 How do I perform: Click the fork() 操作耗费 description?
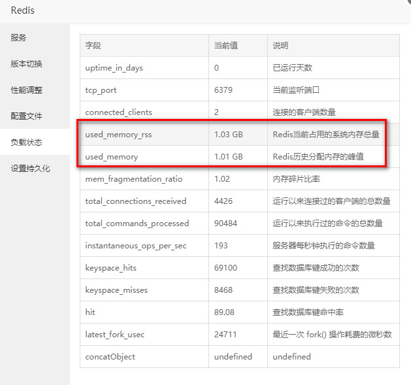[x=332, y=335]
